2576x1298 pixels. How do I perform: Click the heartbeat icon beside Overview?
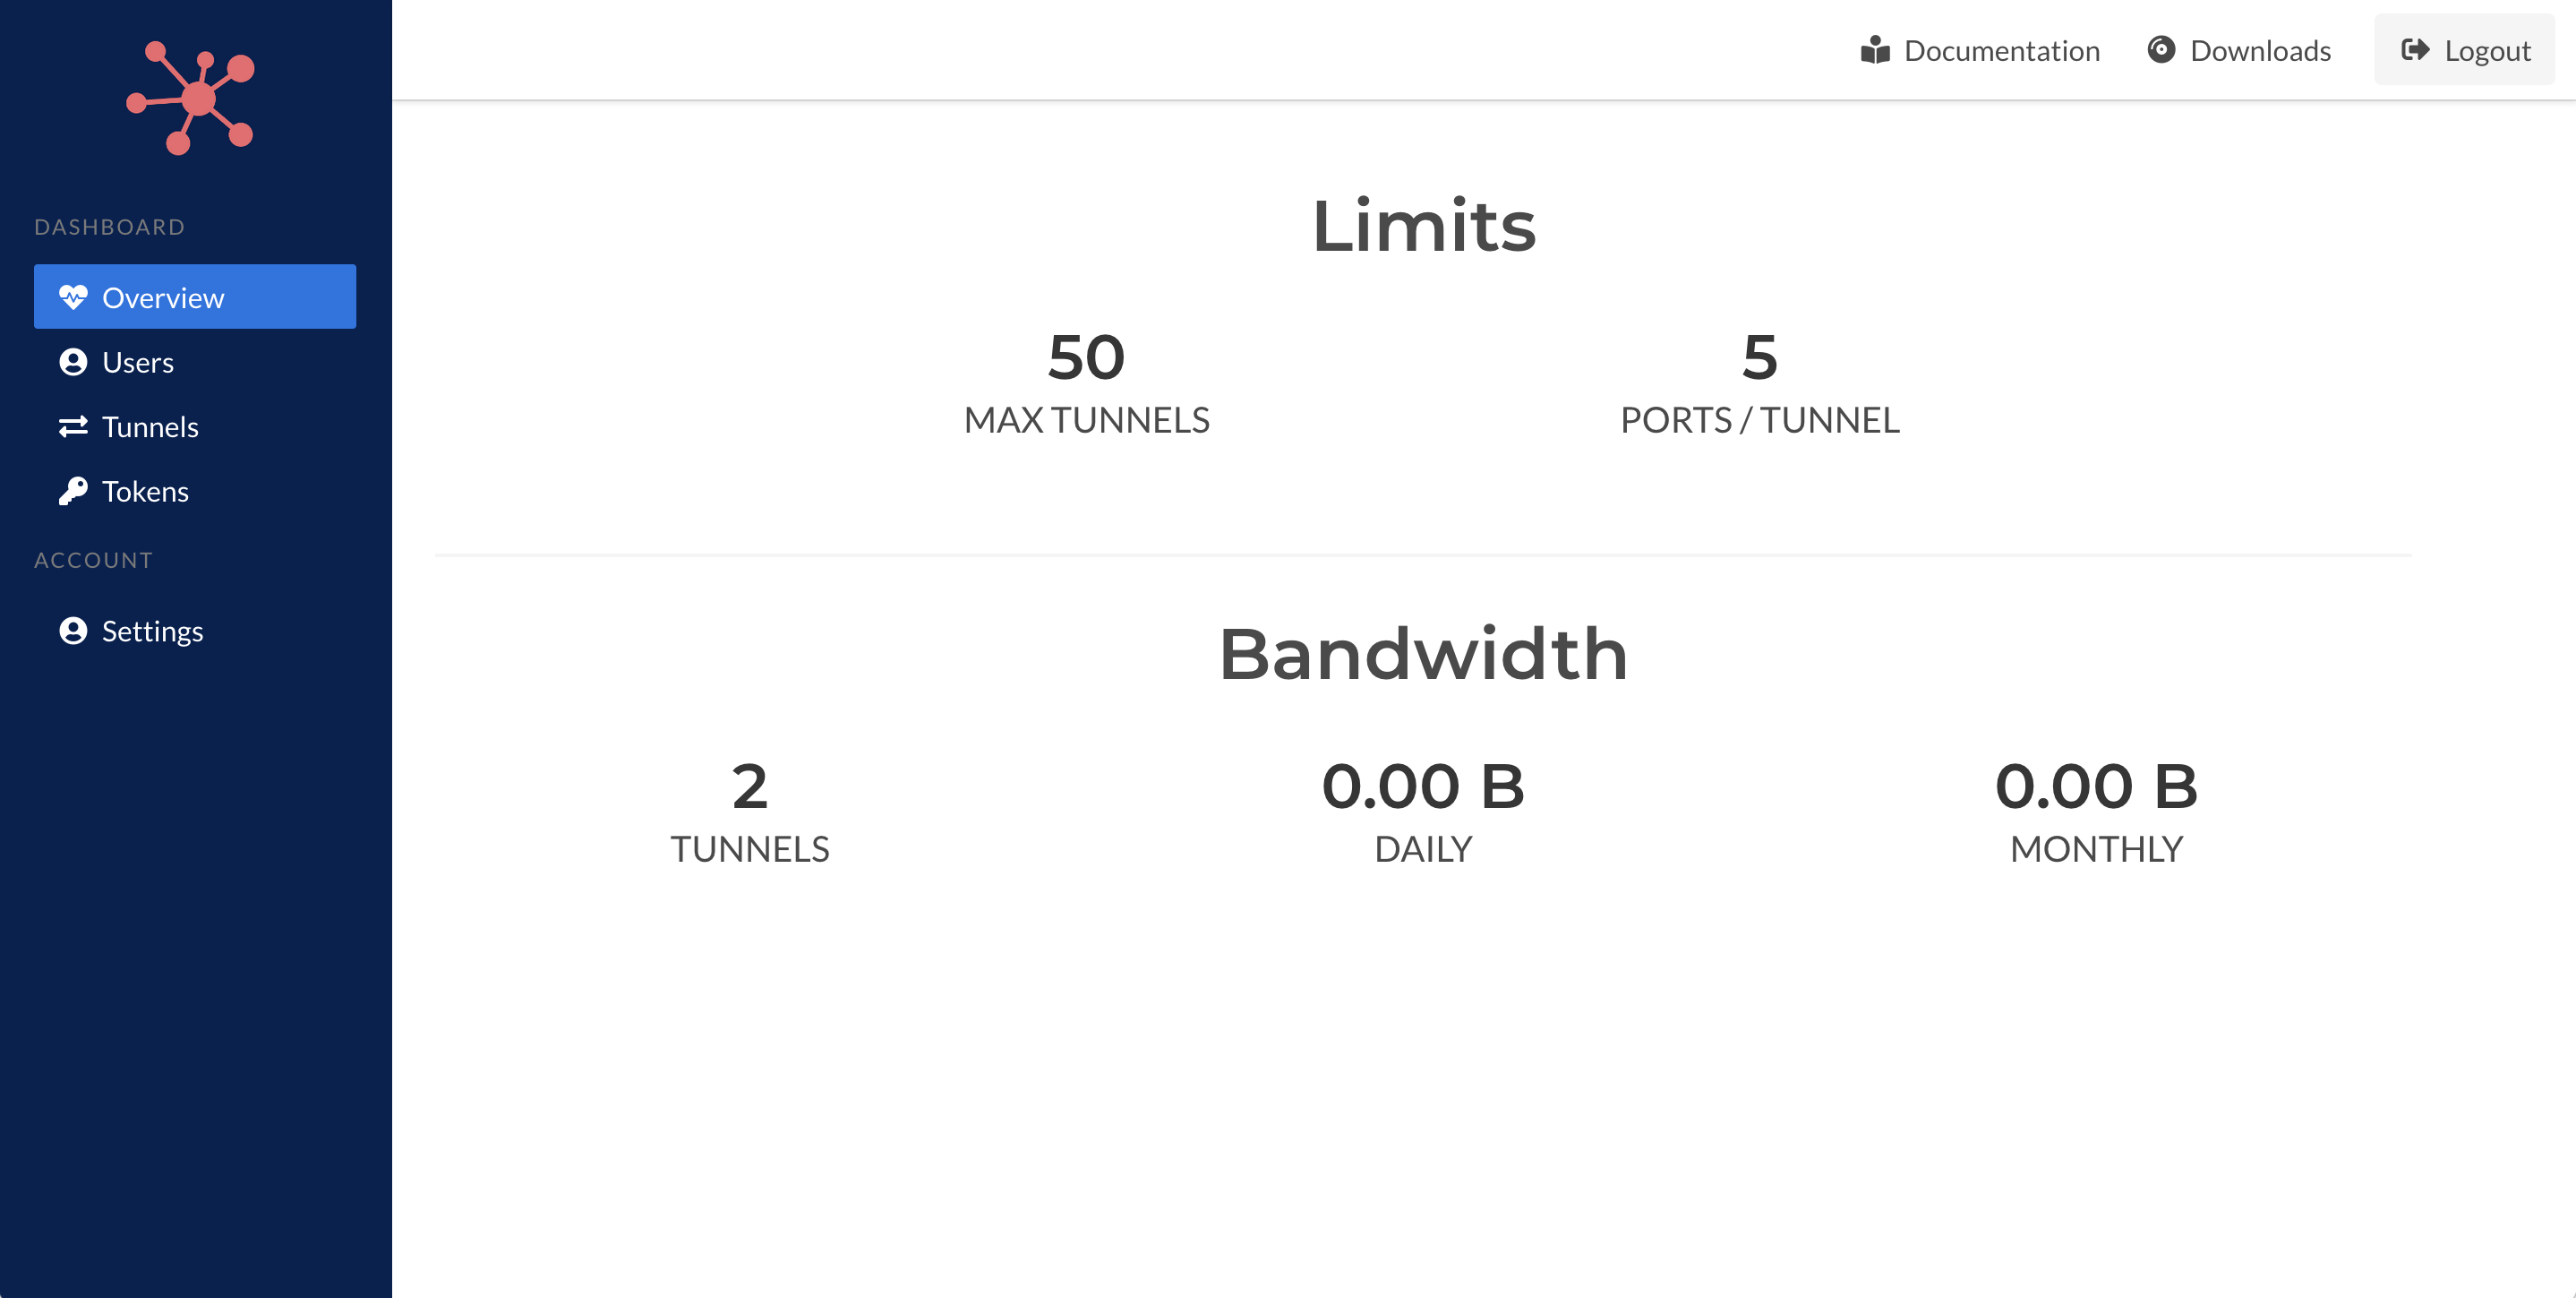(73, 297)
